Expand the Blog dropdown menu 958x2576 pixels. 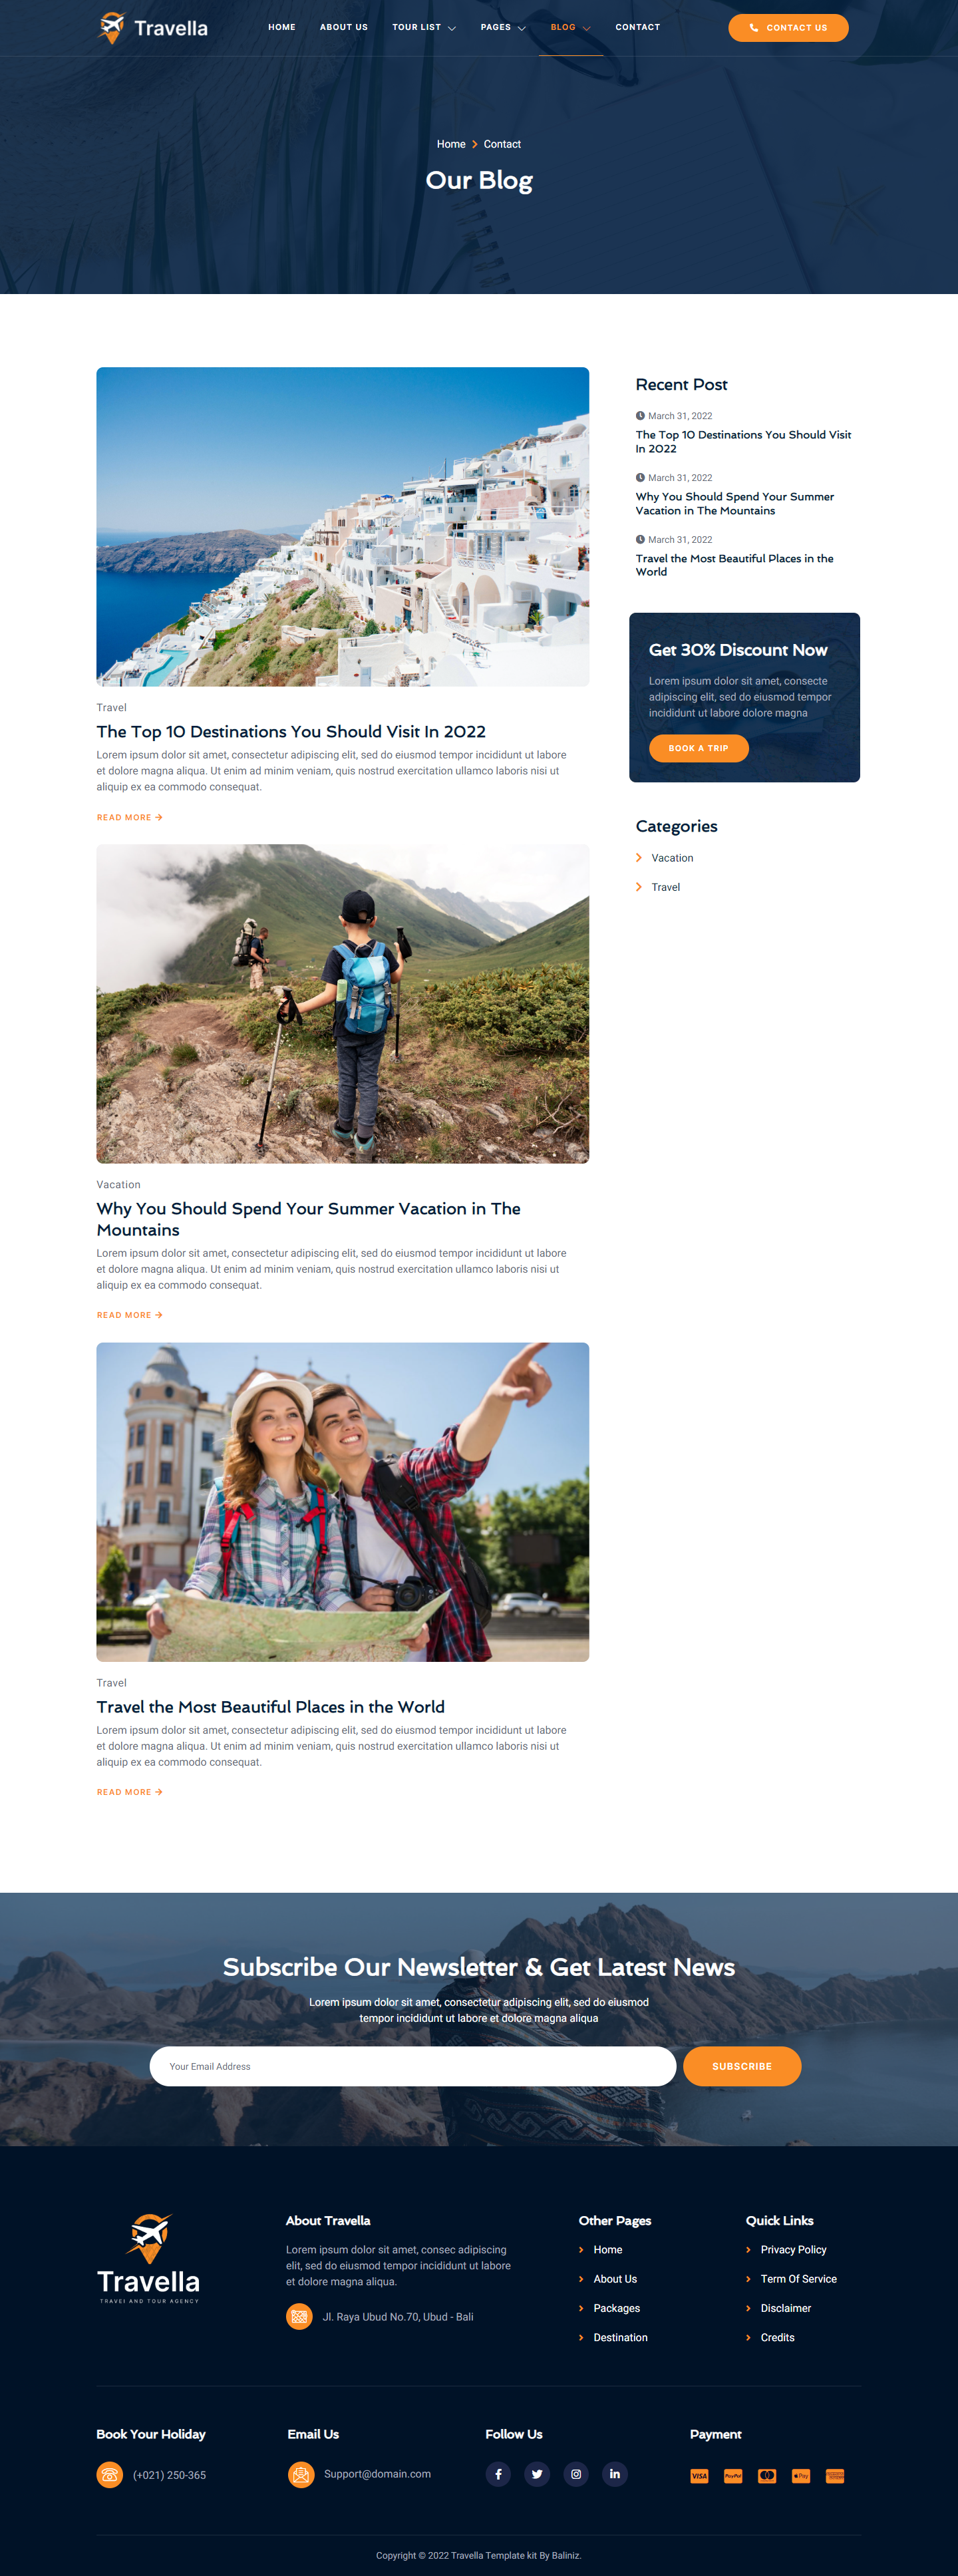[x=571, y=27]
